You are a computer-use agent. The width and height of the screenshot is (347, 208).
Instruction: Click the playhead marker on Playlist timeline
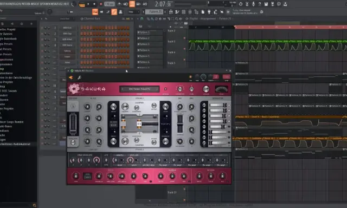coord(235,27)
